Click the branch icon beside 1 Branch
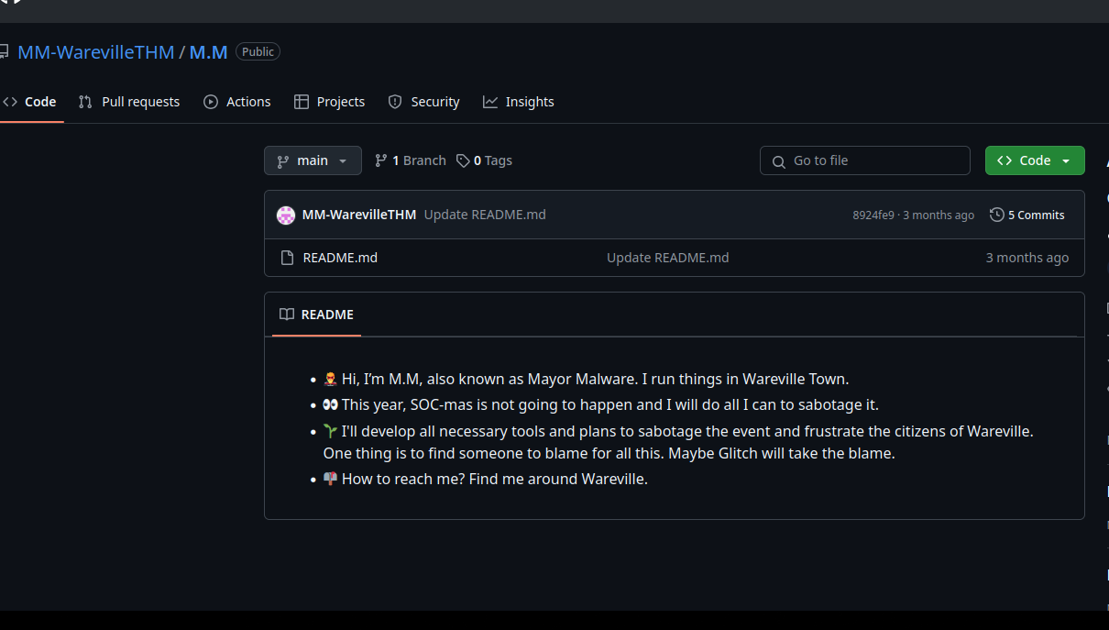The image size is (1109, 630). tap(381, 160)
